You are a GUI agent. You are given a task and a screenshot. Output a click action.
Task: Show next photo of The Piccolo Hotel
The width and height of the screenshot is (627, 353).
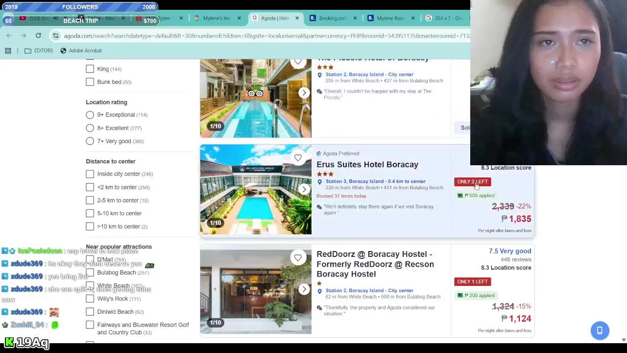304,93
